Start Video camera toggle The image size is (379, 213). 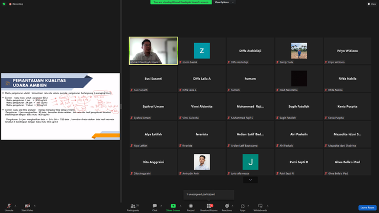27,207
